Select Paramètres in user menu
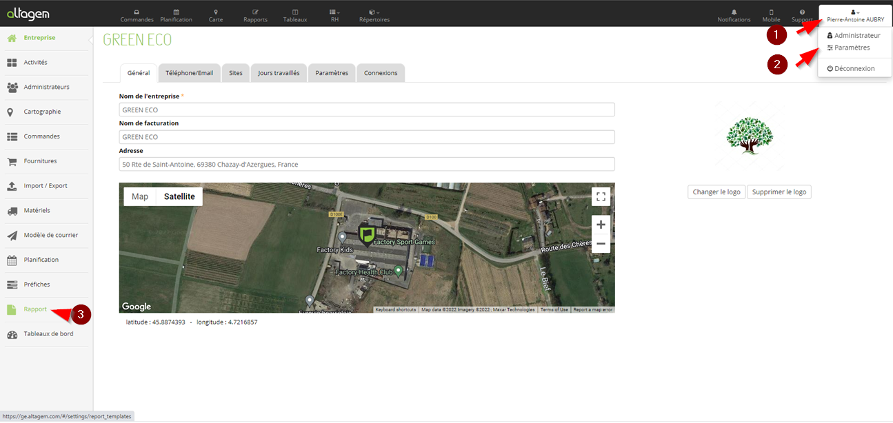893x423 pixels. 848,48
